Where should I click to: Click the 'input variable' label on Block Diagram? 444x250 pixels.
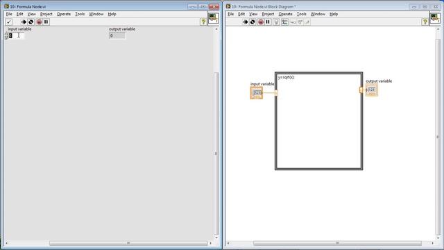262,84
